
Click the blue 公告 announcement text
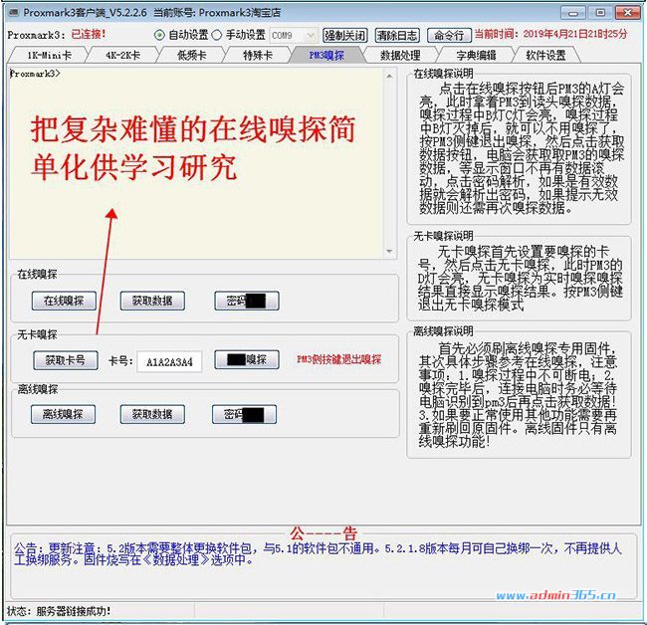(318, 554)
